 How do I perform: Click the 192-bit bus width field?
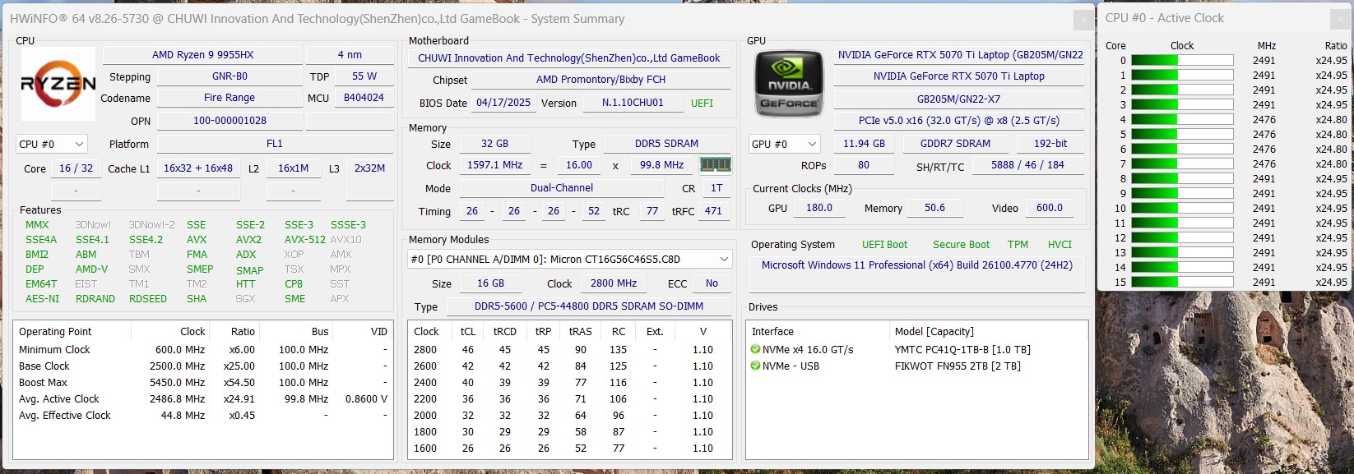point(1050,144)
